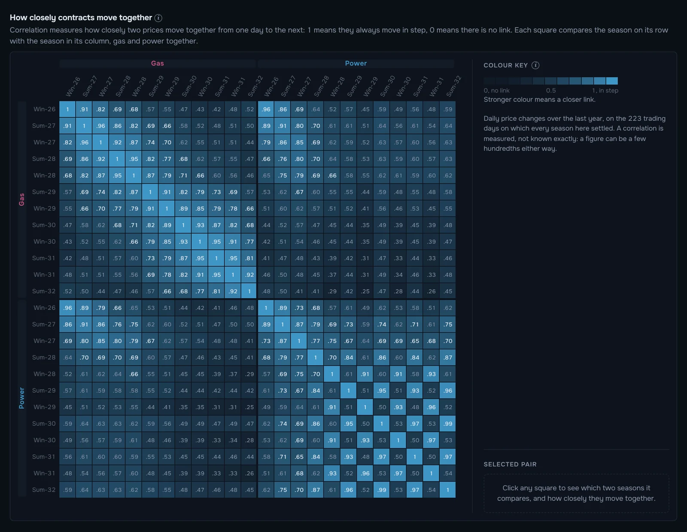Click the '0, no link' key label
Image resolution: width=687 pixels, height=532 pixels.
coord(496,91)
